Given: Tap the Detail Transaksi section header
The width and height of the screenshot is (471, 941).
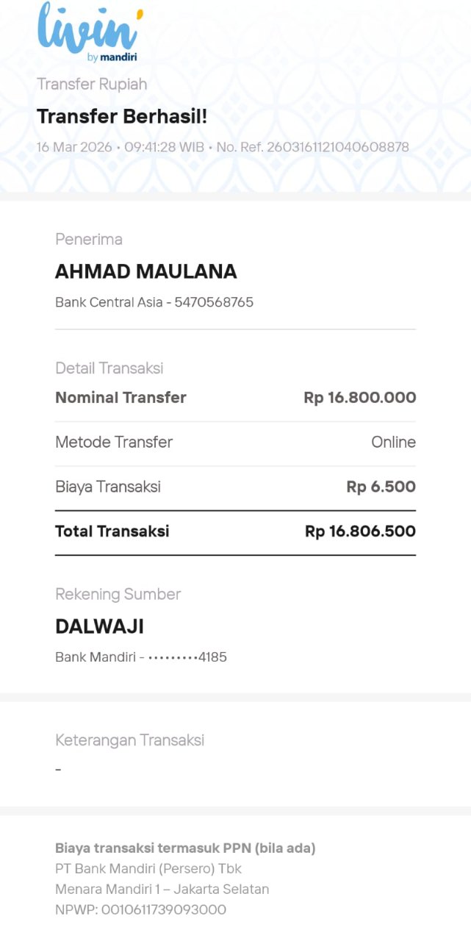Looking at the screenshot, I should 109,368.
